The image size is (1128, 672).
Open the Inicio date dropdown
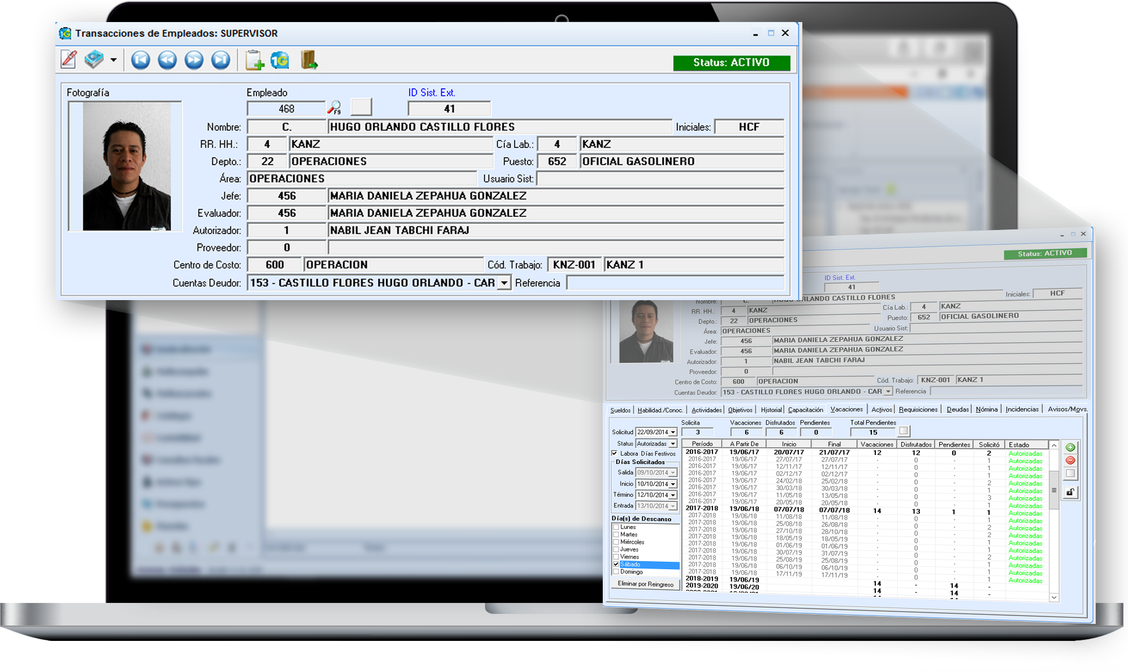click(x=673, y=484)
